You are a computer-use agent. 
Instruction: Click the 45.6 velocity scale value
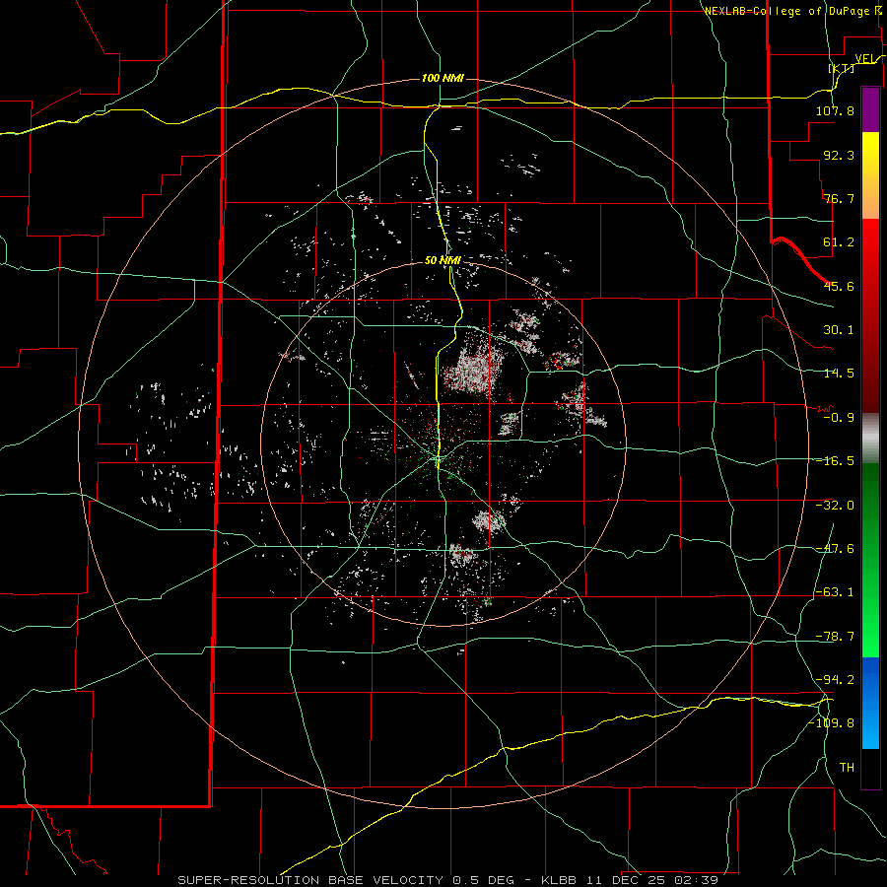839,286
